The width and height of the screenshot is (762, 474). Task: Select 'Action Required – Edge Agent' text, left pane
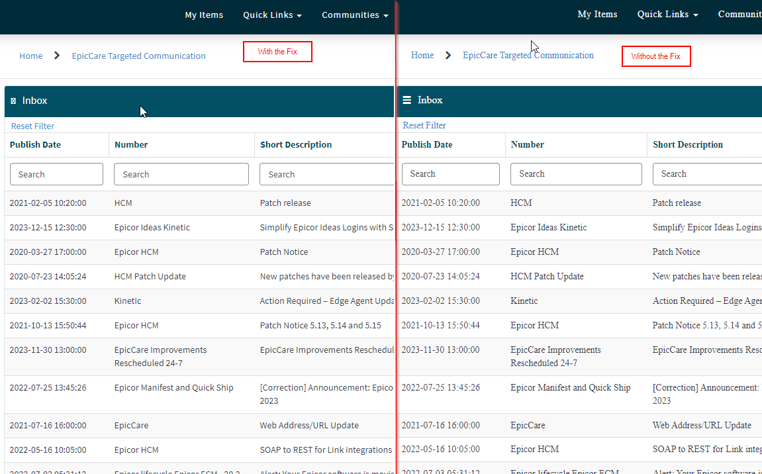tap(326, 301)
